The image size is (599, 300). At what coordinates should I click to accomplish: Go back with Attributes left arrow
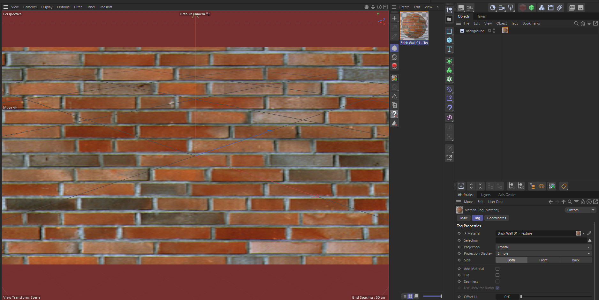[550, 202]
